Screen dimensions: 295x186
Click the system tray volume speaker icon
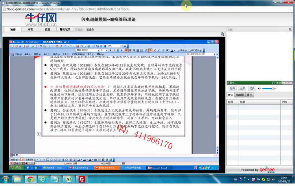coord(273,179)
